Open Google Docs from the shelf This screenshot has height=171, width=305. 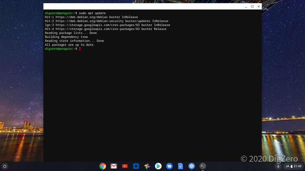[x=180, y=166]
